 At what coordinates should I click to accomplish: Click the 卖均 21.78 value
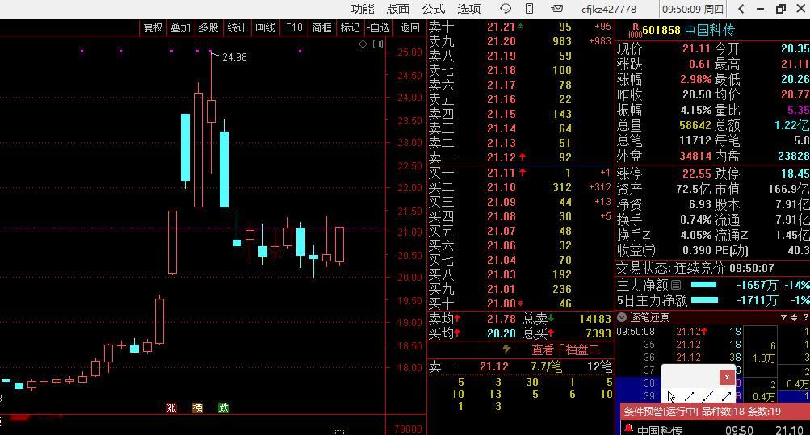[501, 320]
